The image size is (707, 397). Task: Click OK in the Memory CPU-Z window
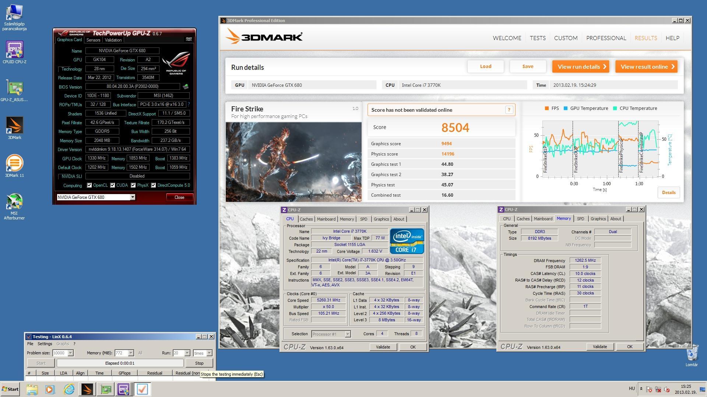(x=630, y=347)
